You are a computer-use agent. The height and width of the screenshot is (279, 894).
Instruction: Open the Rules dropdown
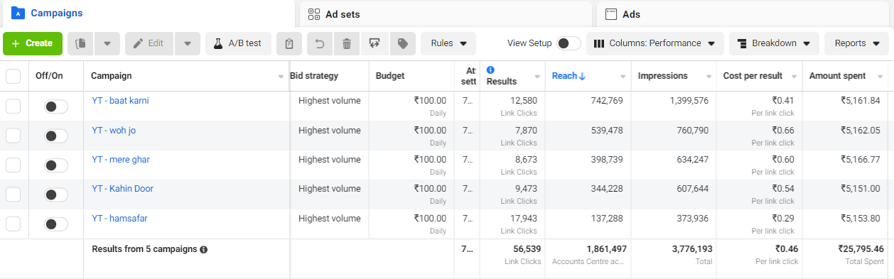point(448,43)
